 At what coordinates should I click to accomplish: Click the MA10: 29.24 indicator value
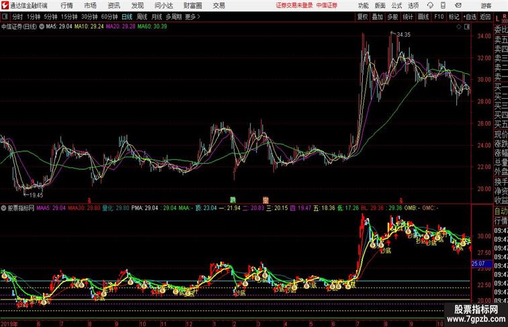89,27
